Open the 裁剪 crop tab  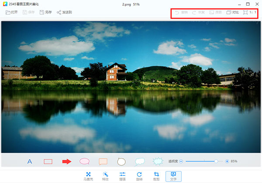pos(156,176)
